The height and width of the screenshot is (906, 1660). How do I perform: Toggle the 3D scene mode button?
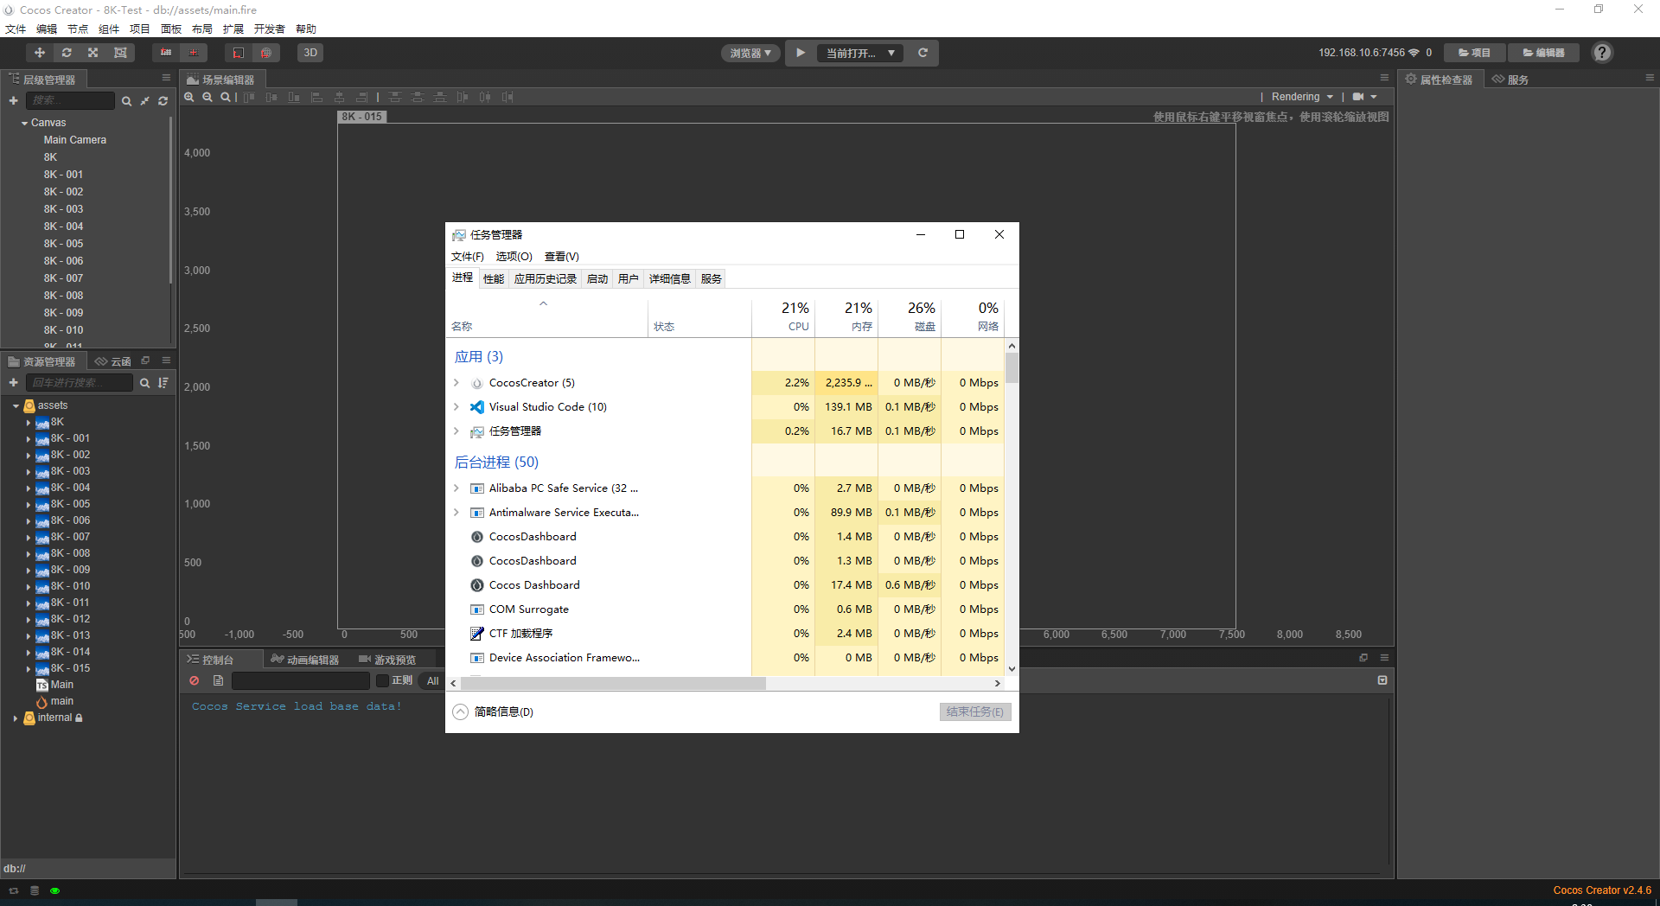(310, 53)
